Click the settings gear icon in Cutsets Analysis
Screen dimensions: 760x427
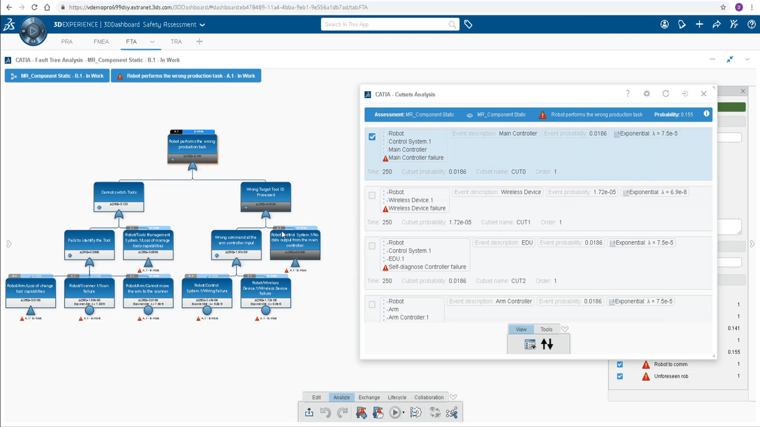(x=647, y=93)
